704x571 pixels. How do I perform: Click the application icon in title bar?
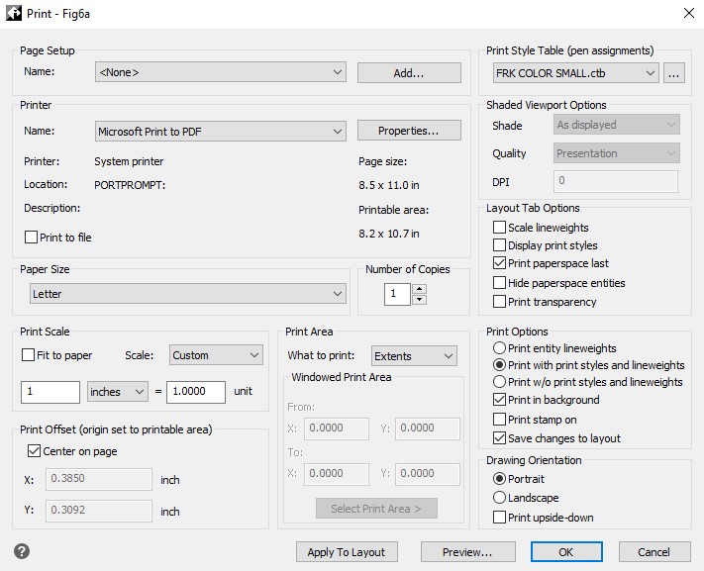14,14
